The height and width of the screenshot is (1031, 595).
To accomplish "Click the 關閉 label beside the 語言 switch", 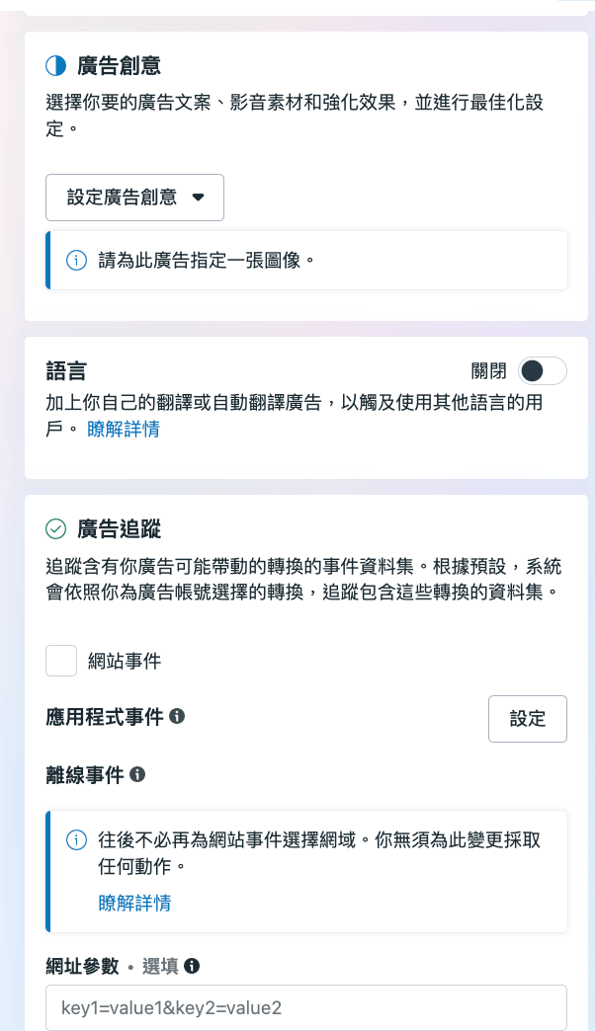I will pyautogui.click(x=489, y=371).
